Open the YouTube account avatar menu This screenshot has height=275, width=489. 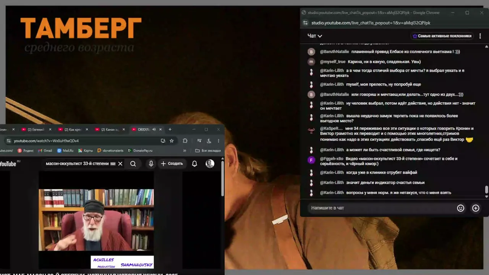[210, 163]
